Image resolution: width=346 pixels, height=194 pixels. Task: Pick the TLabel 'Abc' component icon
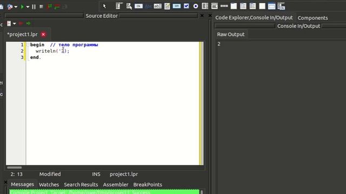[148, 6]
